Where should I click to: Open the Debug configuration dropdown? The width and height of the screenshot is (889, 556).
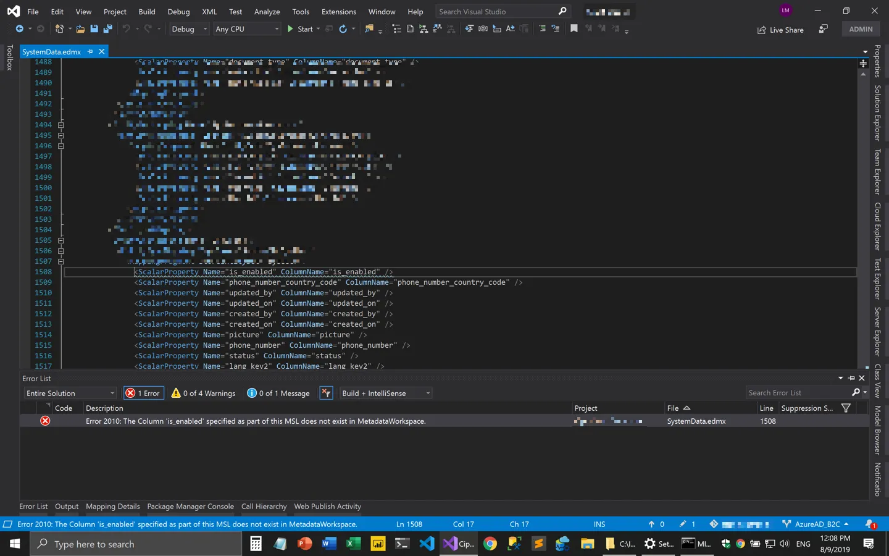pos(190,29)
